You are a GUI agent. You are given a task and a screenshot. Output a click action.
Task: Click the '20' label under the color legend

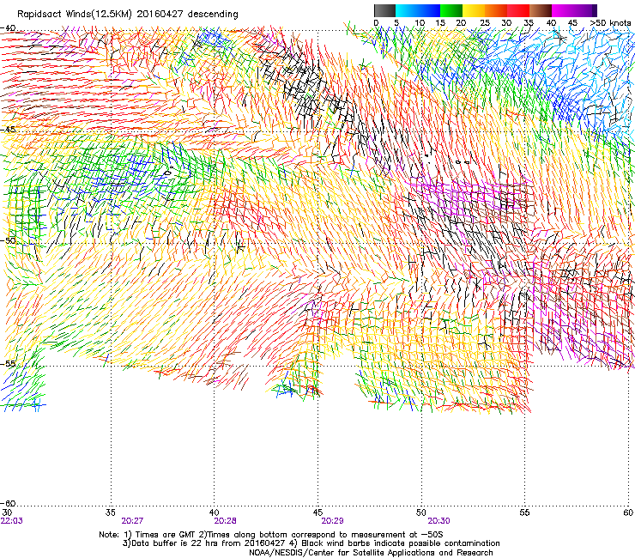[x=461, y=23]
